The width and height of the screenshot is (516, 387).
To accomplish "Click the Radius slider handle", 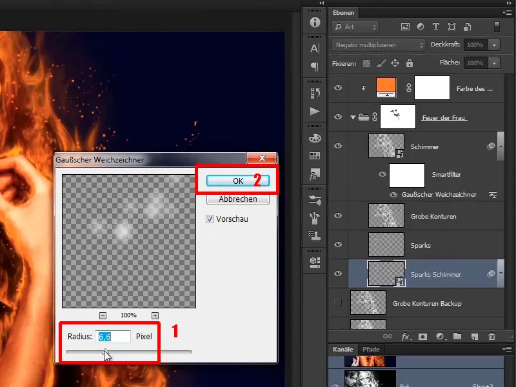I will [x=105, y=352].
